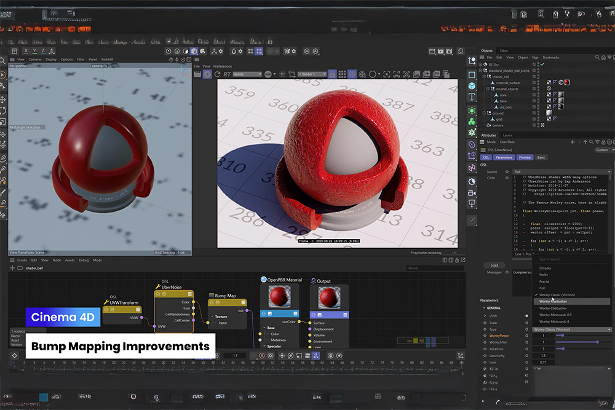615x410 pixels.
Task: Click the Lacunarity value field
Action: coord(542,356)
